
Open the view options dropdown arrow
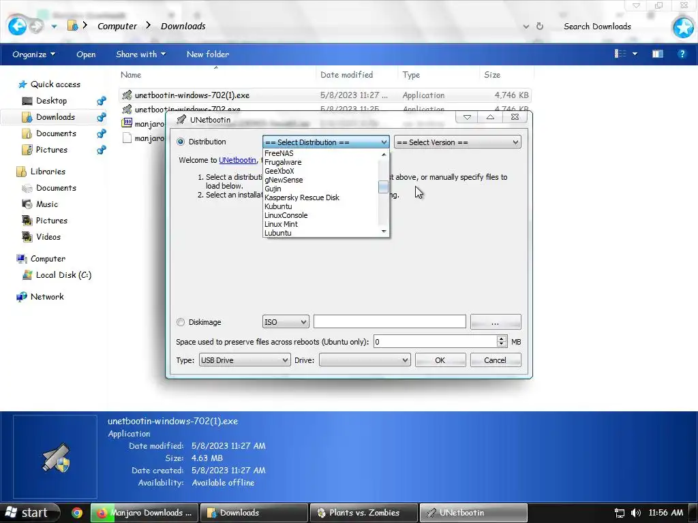635,54
